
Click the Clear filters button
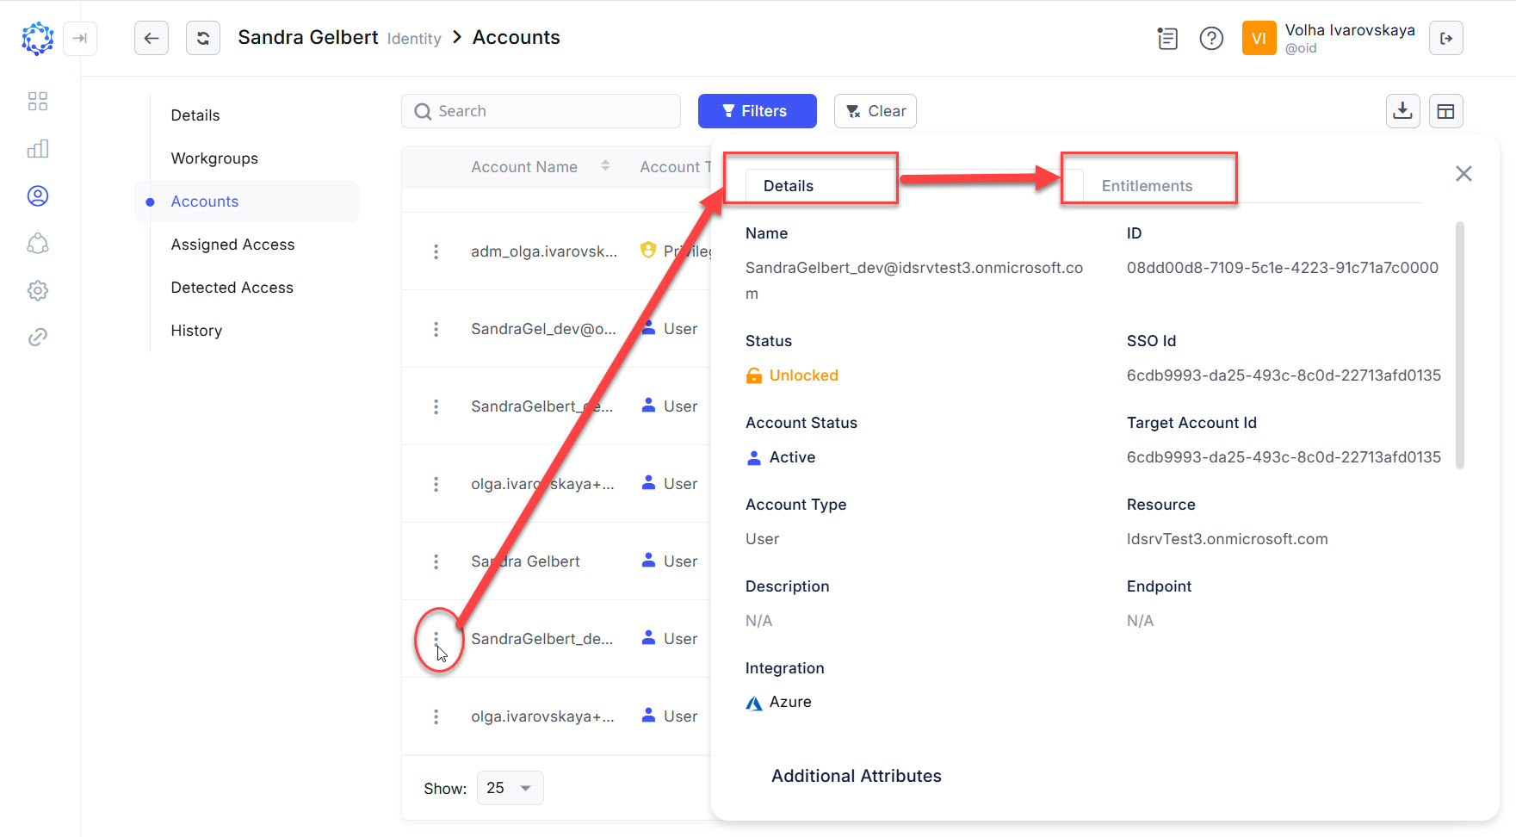click(x=875, y=111)
